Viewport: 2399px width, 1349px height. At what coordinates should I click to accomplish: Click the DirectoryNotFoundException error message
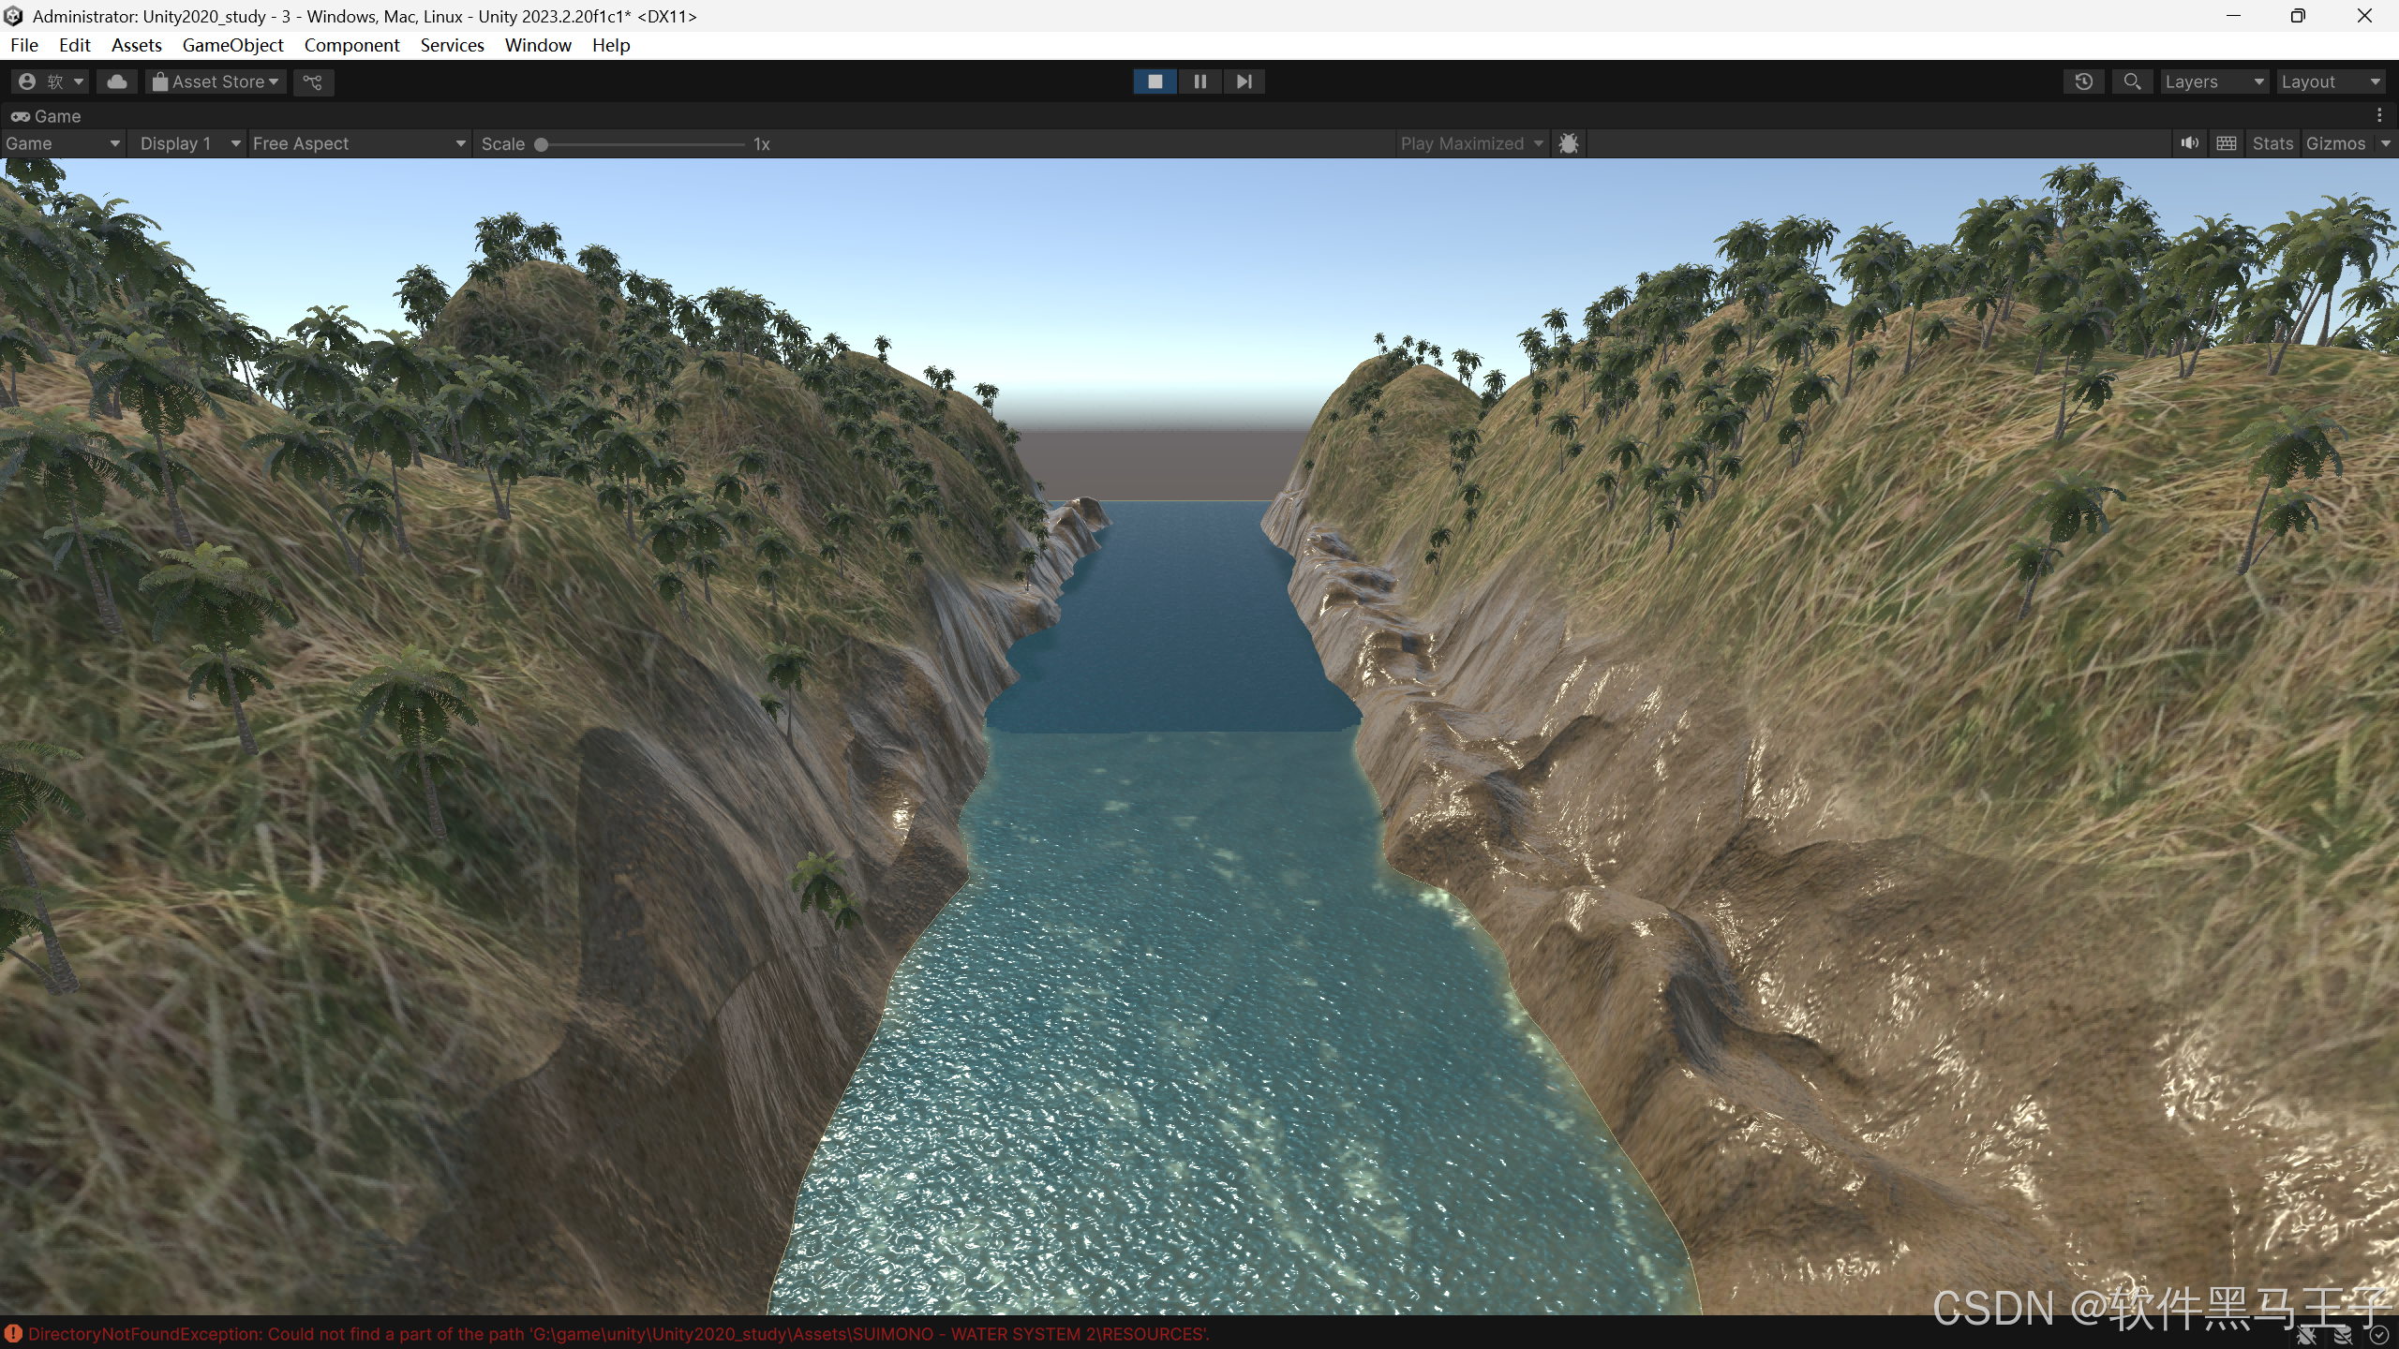618,1334
